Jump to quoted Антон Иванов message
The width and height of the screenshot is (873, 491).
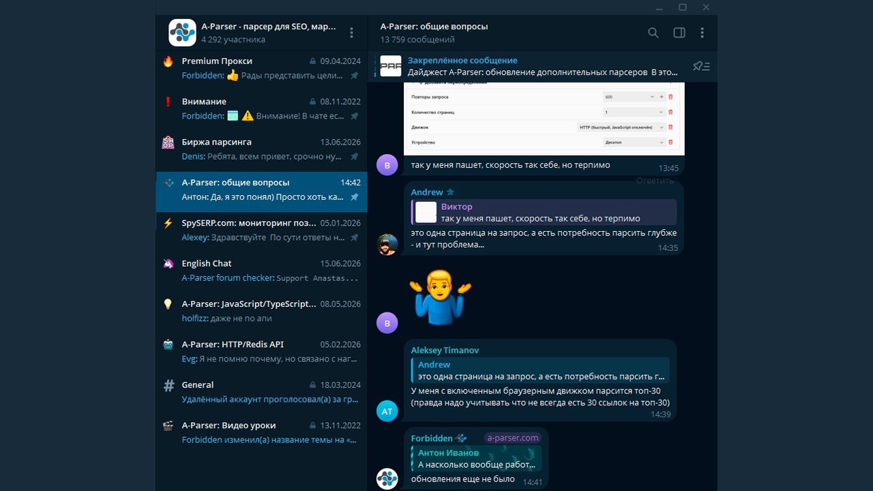pyautogui.click(x=476, y=458)
